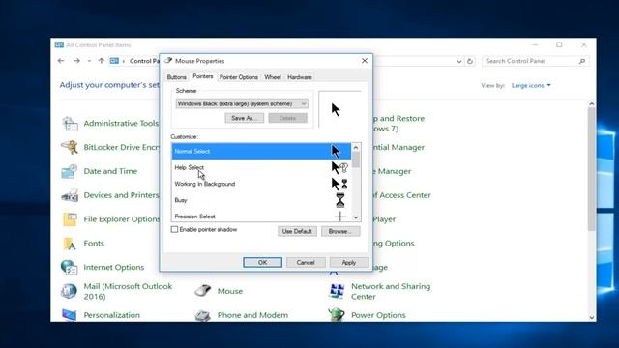Open File Explorer Options icon
619x348 pixels.
70,219
